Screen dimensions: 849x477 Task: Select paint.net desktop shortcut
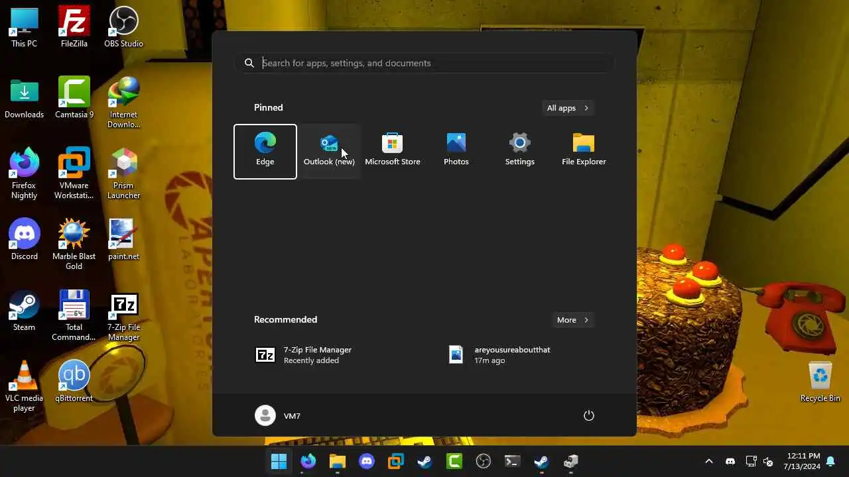click(x=123, y=240)
